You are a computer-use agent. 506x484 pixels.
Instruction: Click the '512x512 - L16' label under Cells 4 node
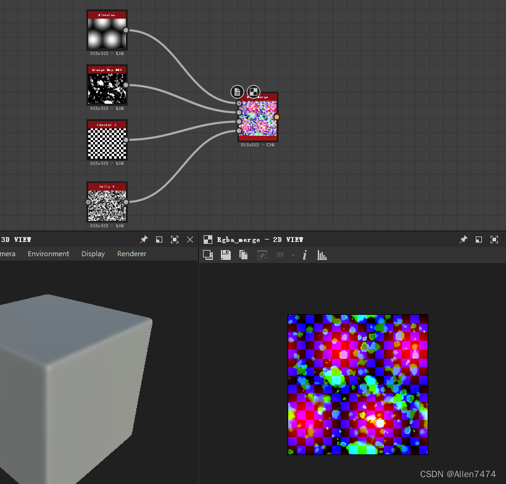pyautogui.click(x=107, y=226)
